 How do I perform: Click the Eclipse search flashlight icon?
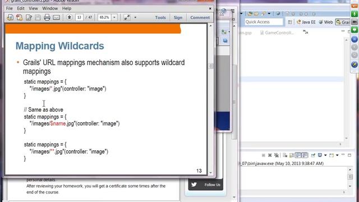(264, 14)
